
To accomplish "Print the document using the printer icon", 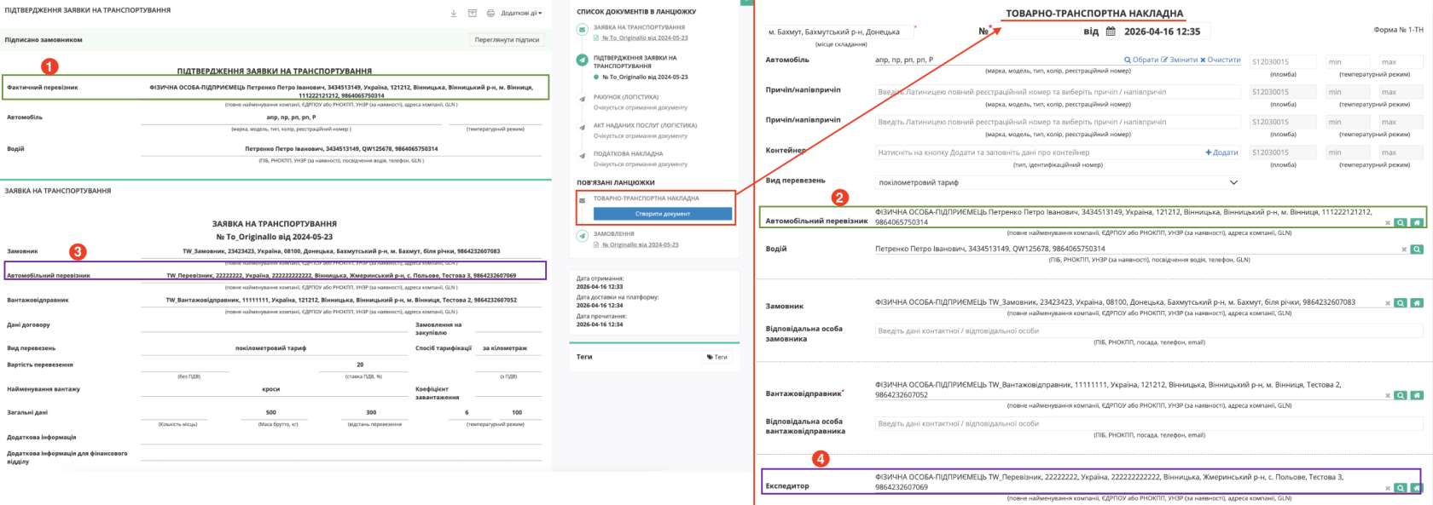I will click(x=490, y=13).
